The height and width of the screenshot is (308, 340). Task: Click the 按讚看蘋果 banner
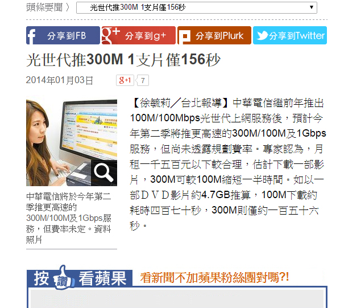[x=80, y=277]
